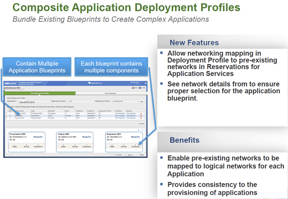This screenshot has height=199, width=288.
Task: Delete the Claims DEV row with red X
Action: coord(141,115)
